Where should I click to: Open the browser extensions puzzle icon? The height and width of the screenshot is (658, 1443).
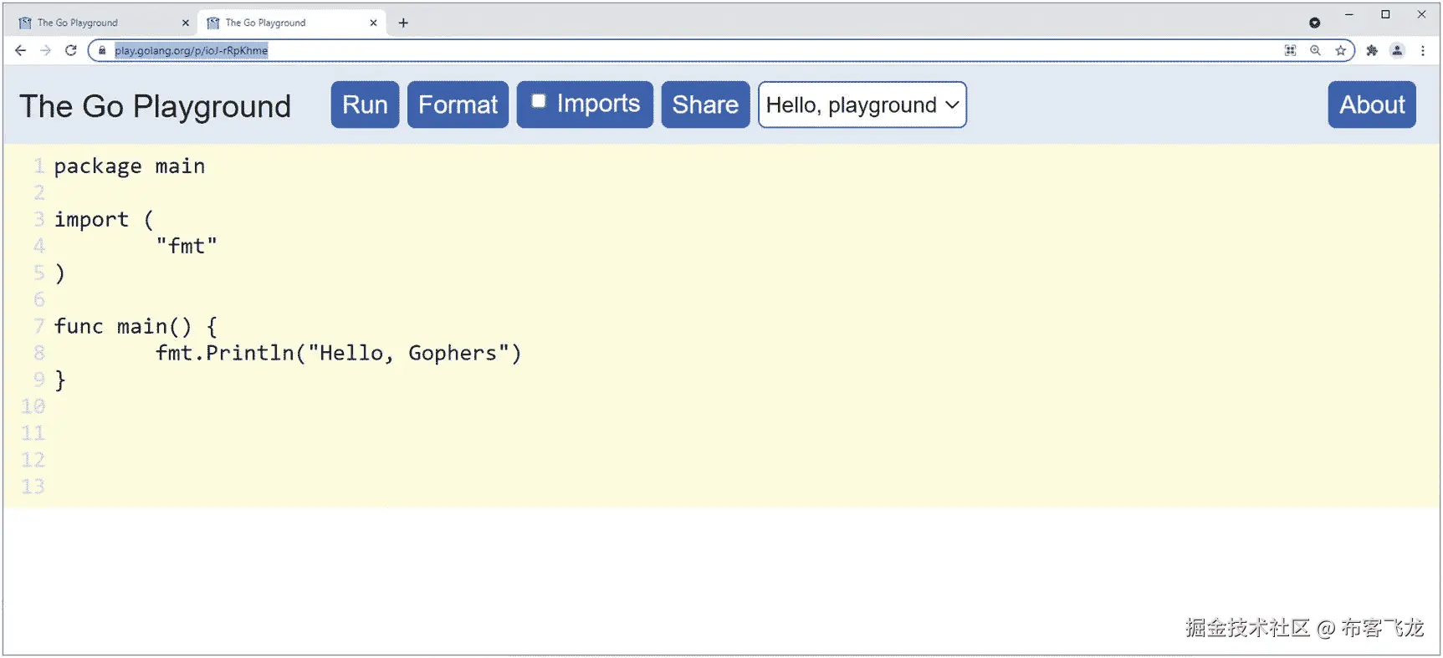click(x=1372, y=50)
